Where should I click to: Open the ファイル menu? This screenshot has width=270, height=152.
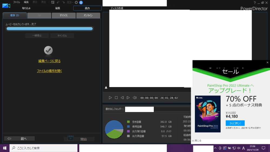click(x=16, y=2)
